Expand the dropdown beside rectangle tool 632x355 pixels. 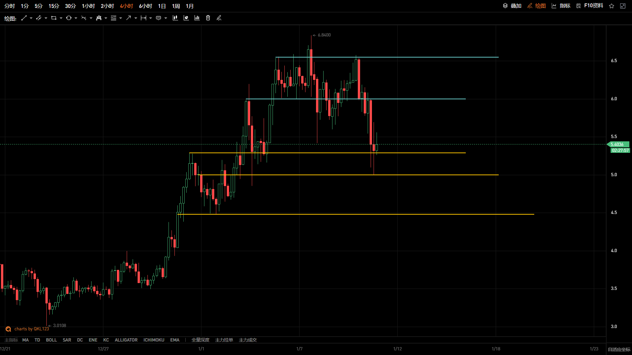[61, 18]
